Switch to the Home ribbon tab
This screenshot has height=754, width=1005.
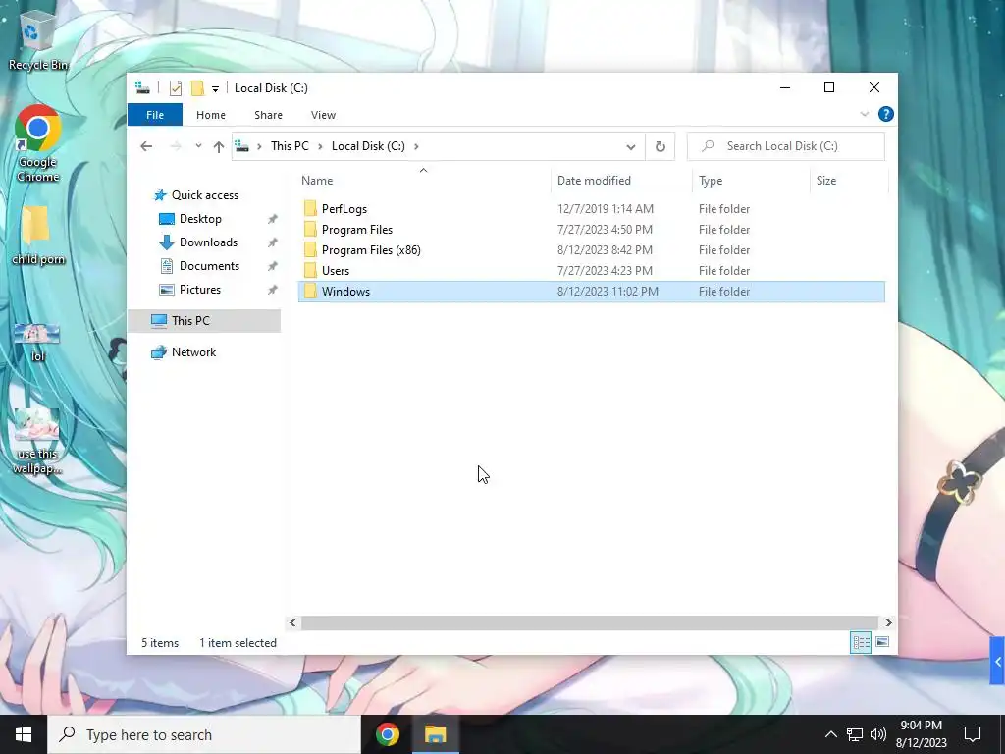pyautogui.click(x=211, y=115)
